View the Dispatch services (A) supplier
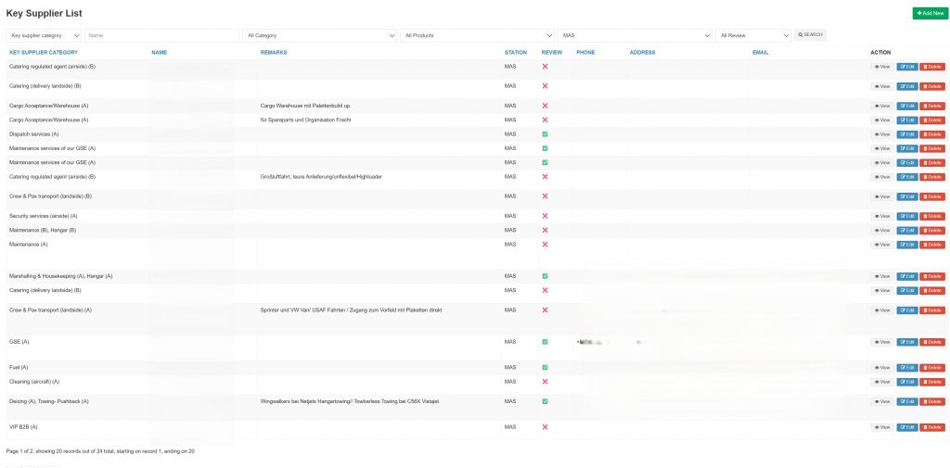950x468 pixels. tap(881, 134)
